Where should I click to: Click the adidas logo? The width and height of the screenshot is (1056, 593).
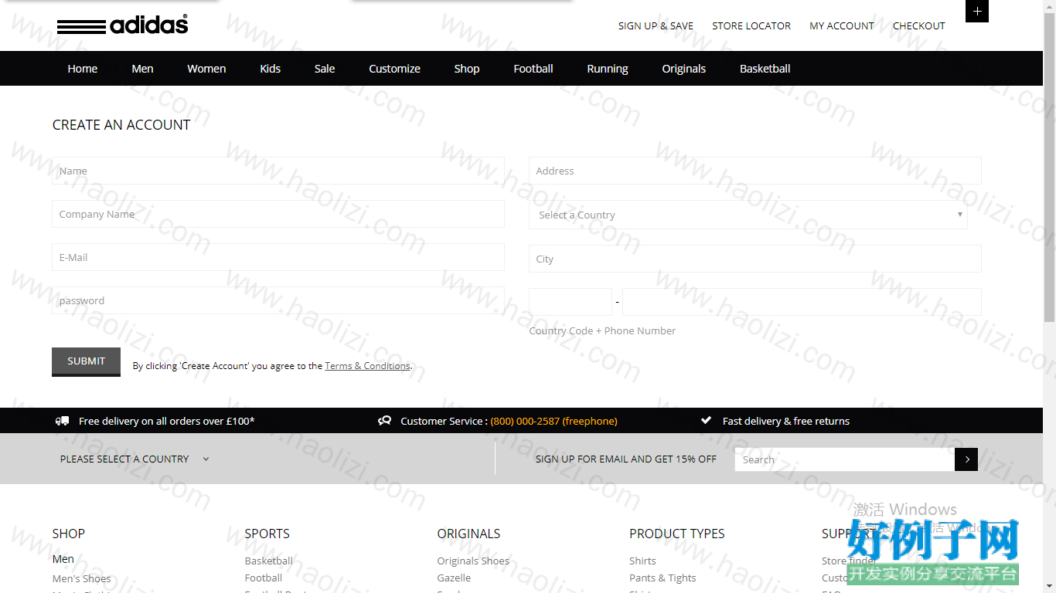click(122, 25)
